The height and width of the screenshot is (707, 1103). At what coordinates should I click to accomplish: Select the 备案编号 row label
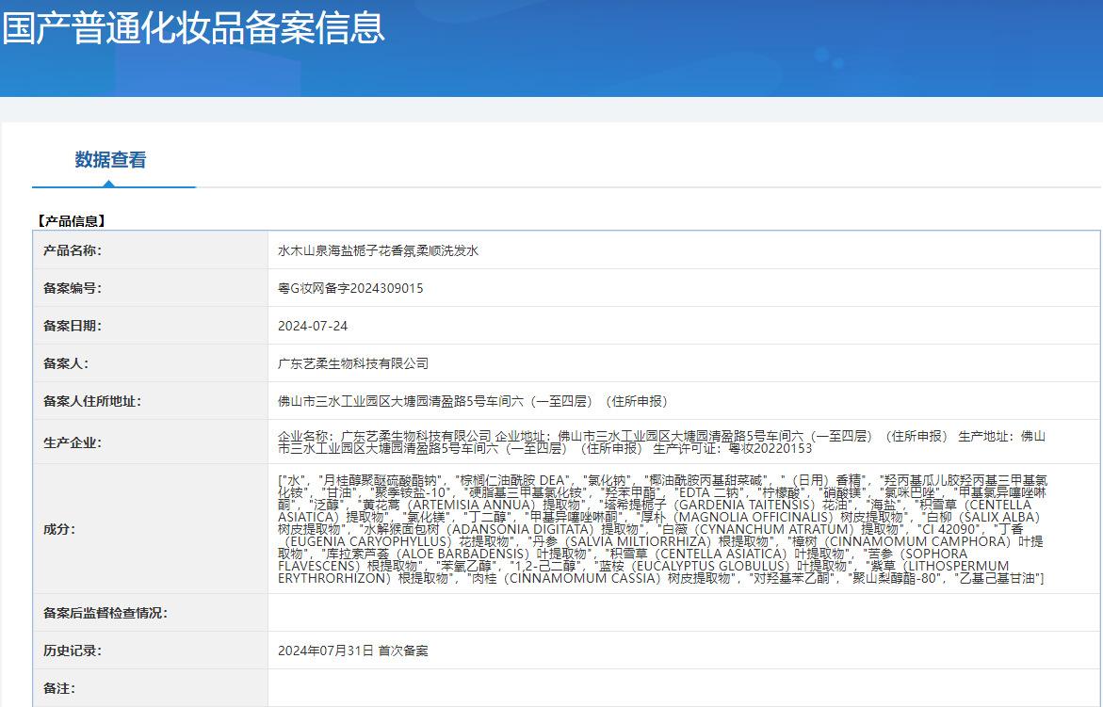tap(73, 288)
